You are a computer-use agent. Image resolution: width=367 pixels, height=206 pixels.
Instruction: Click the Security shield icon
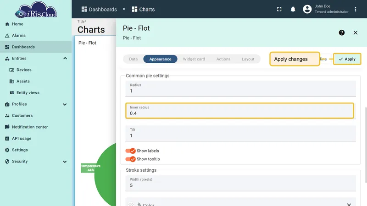click(x=7, y=162)
